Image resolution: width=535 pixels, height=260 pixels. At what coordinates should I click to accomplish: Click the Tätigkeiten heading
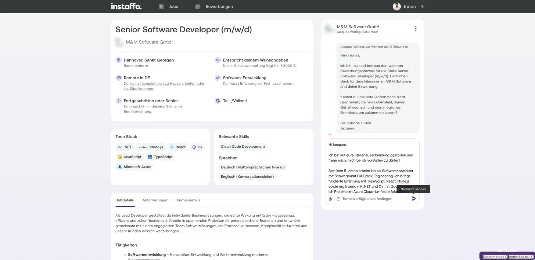[x=126, y=245]
